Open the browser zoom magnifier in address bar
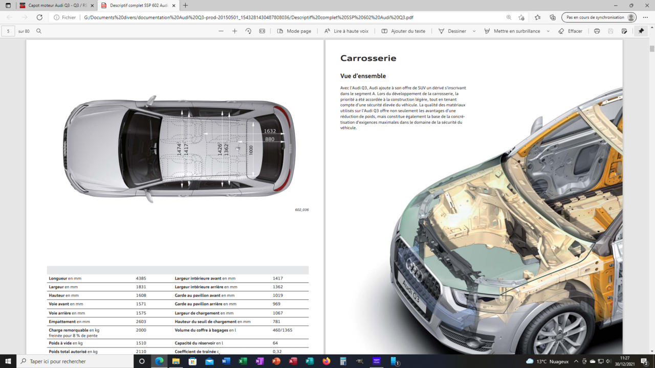 (x=509, y=17)
